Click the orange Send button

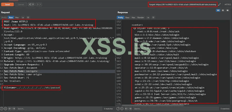click(7, 4)
